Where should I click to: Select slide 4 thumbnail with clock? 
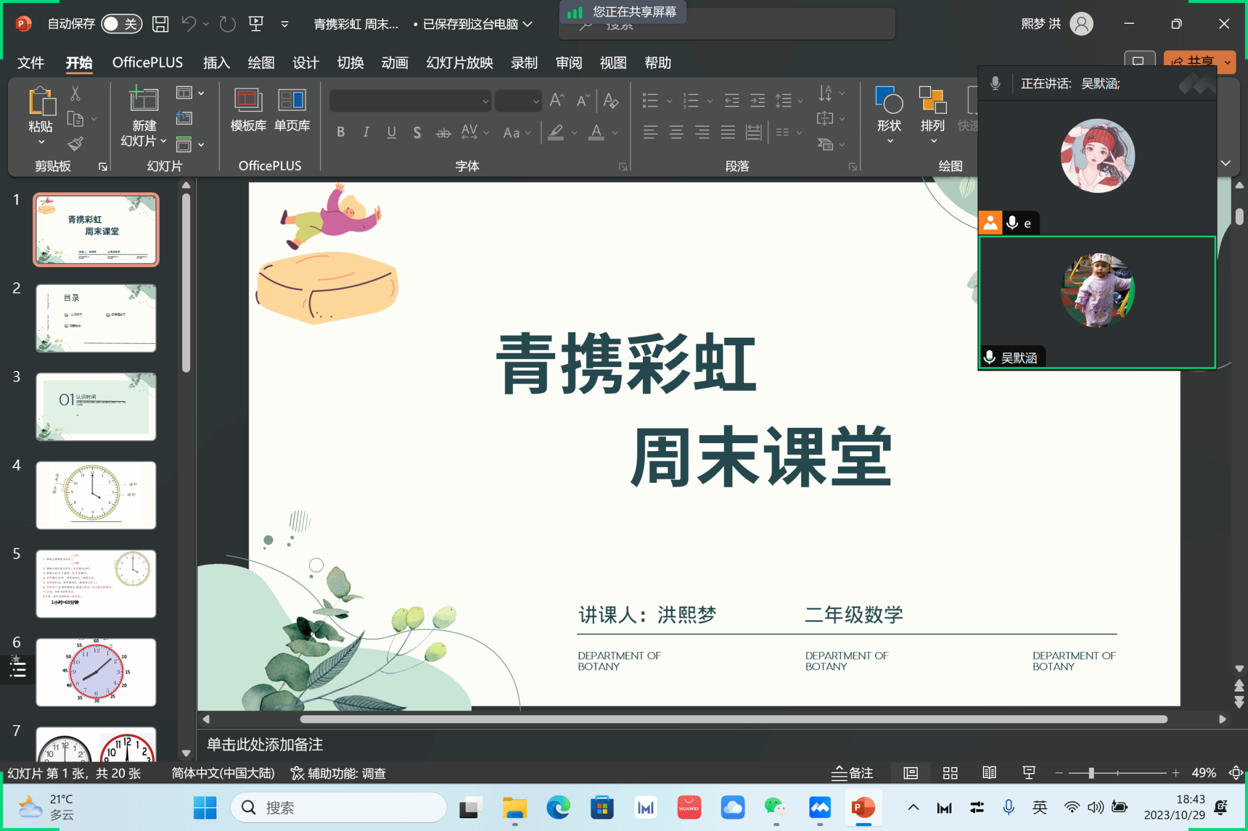pos(96,495)
